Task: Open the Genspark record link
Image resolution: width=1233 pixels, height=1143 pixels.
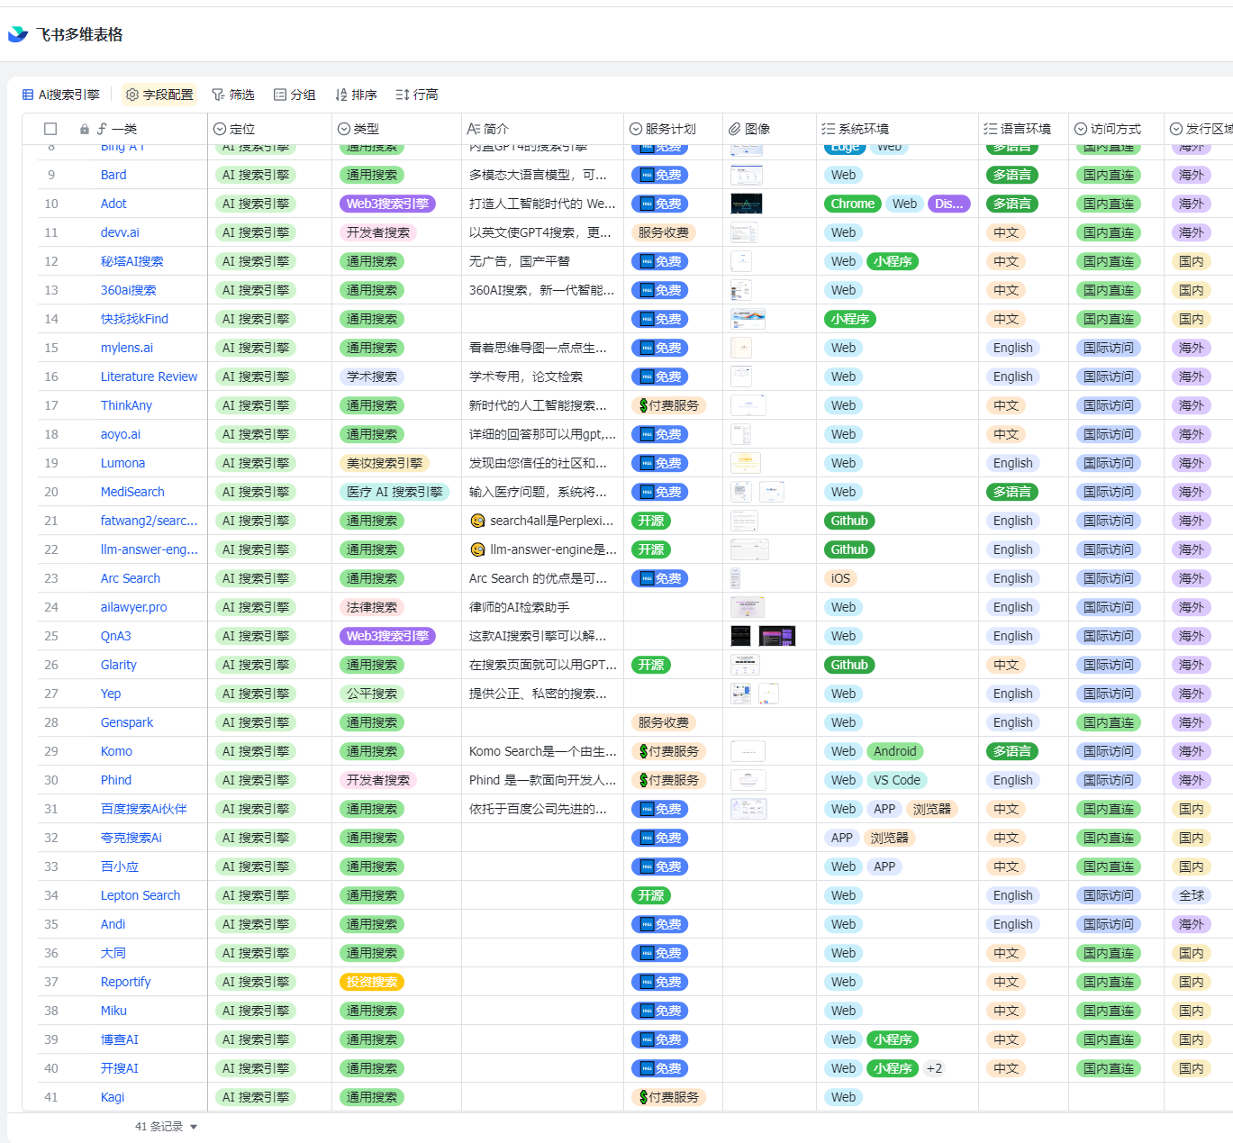Action: 127,722
